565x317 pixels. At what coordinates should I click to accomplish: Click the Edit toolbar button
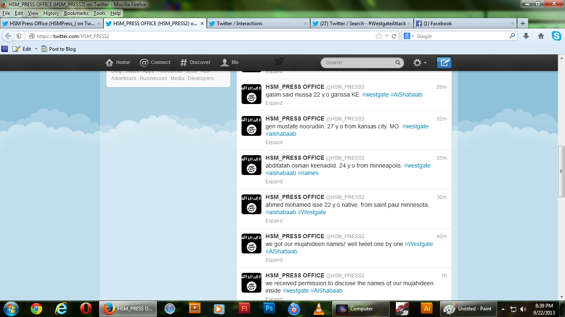[x=22, y=49]
